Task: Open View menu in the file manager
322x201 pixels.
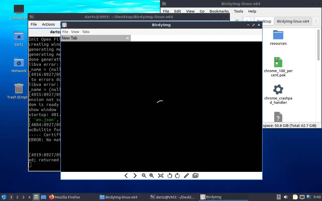Action: [x=190, y=11]
